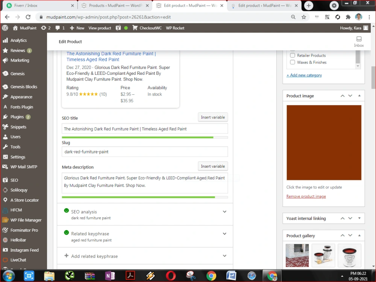Click the Users person icon
This screenshot has width=376, height=282.
pos(5,137)
